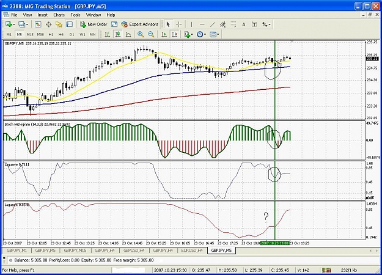Screen dimensions: 382x275
Task: Toggle chart shift from right border
Action: (174, 34)
